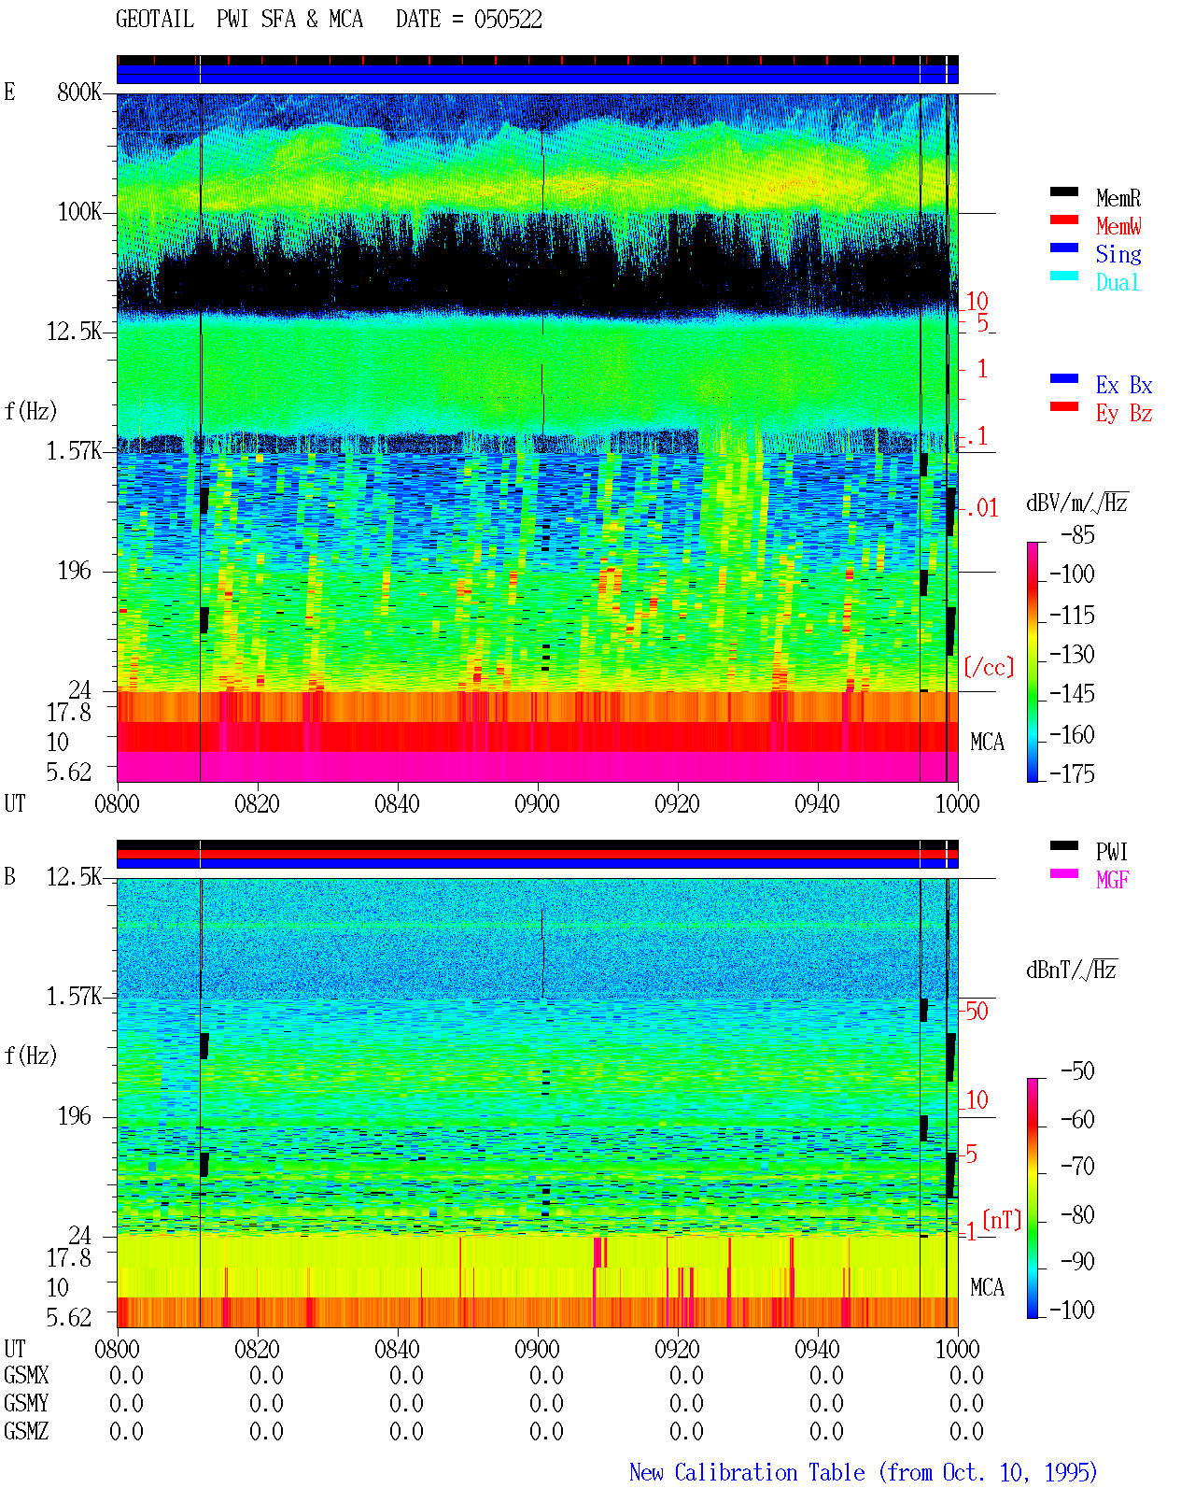
Task: Click the "dBV/m/√Hz" unit label
Action: 1077,503
